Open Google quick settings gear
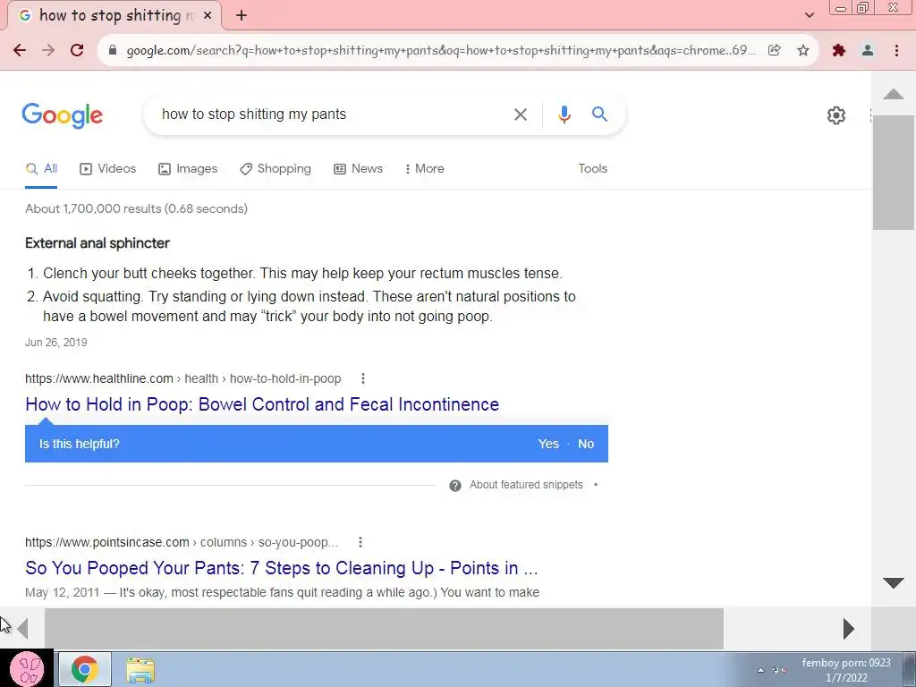The height and width of the screenshot is (687, 916). pos(836,115)
